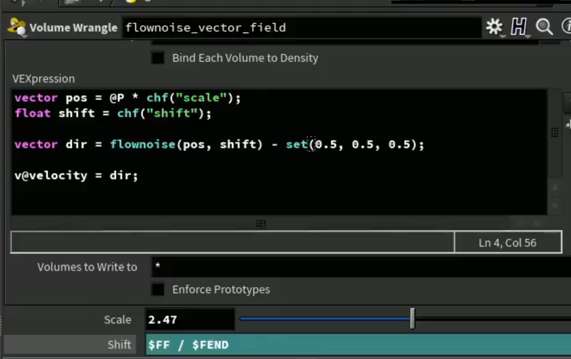
Task: Click the horizontal resize grip below editor
Action: tap(260, 223)
